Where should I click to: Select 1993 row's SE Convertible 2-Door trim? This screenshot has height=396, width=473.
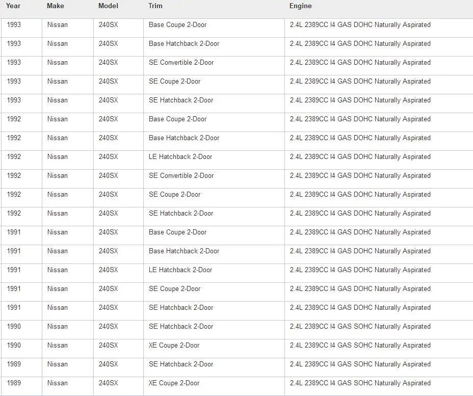[181, 62]
